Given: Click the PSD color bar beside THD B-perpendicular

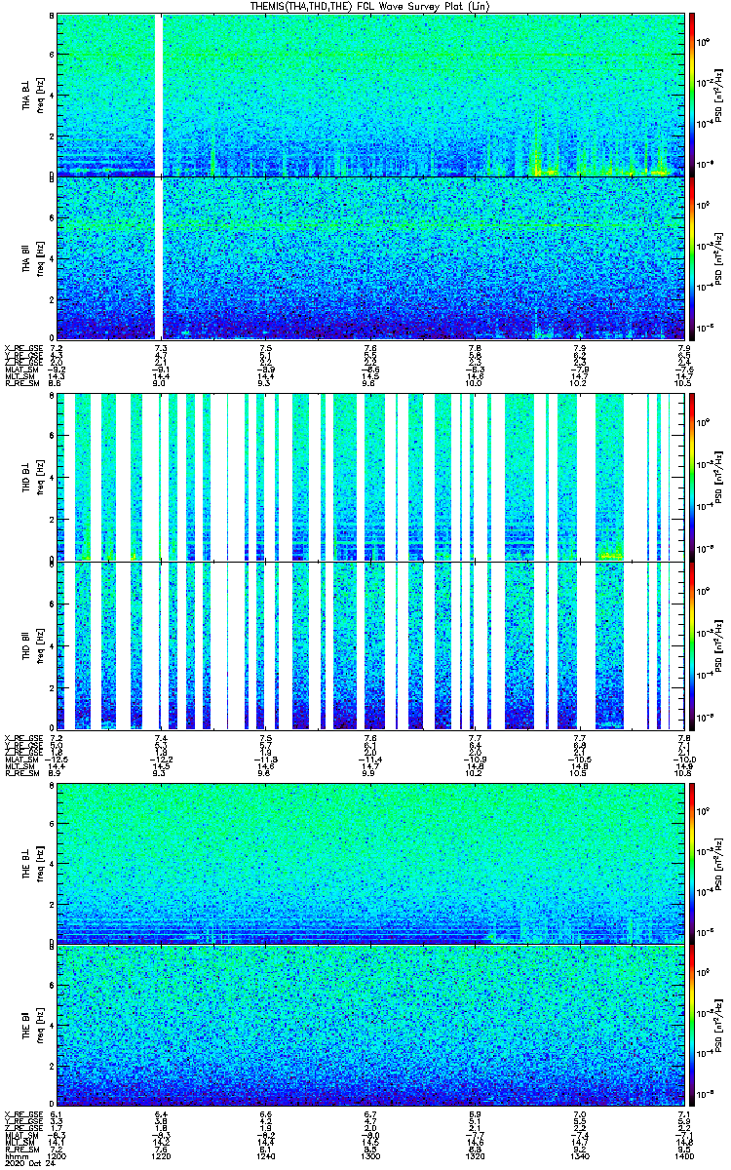Looking at the screenshot, I should point(692,477).
